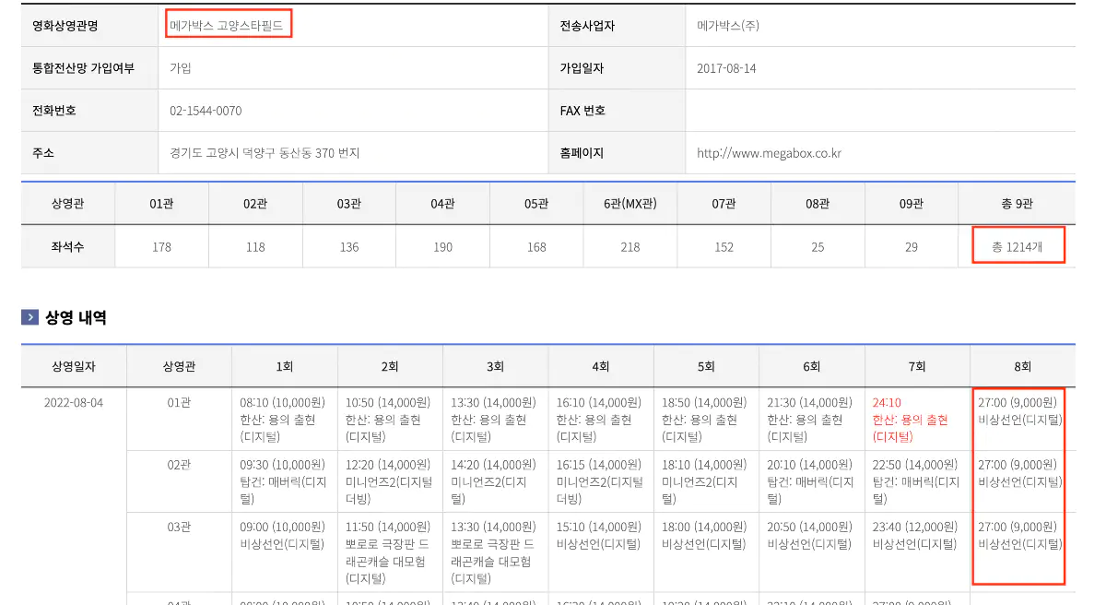Select seat count 178 for 01관

(x=161, y=245)
